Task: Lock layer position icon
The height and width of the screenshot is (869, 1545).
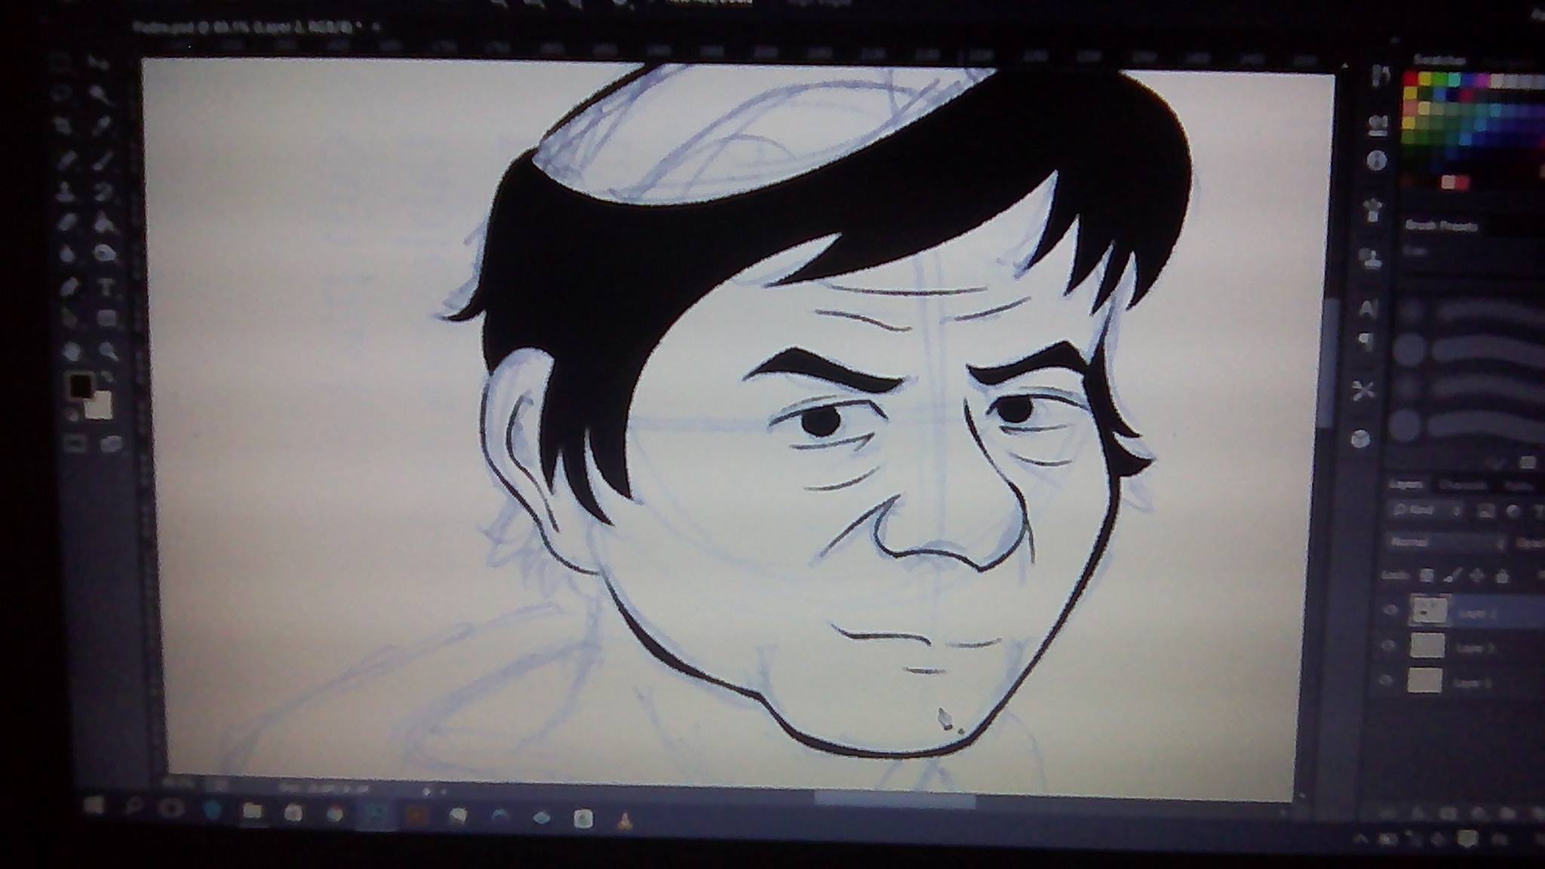Action: pos(1476,577)
